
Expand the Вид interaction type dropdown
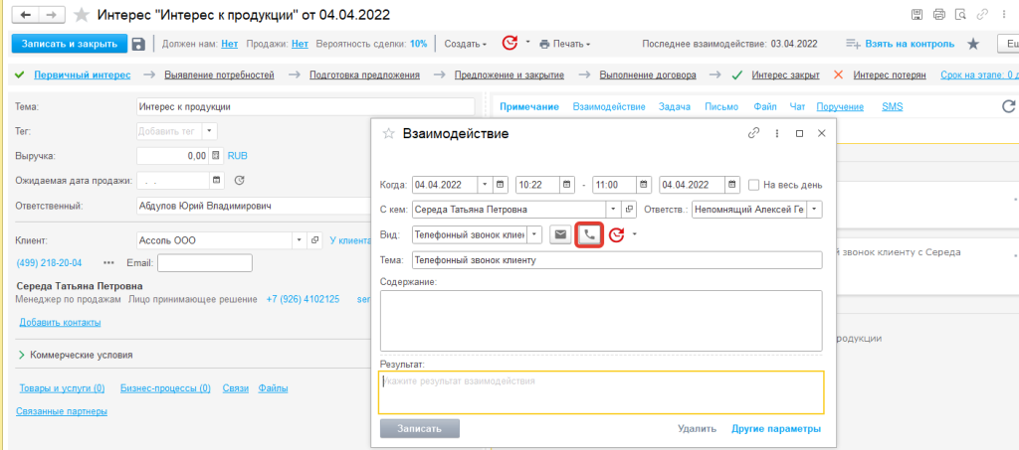point(535,235)
